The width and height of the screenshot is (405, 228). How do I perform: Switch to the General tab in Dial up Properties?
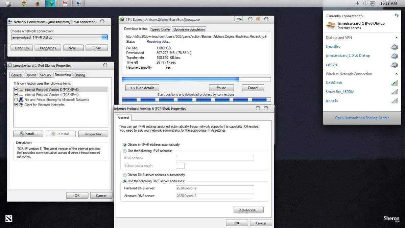click(x=17, y=75)
